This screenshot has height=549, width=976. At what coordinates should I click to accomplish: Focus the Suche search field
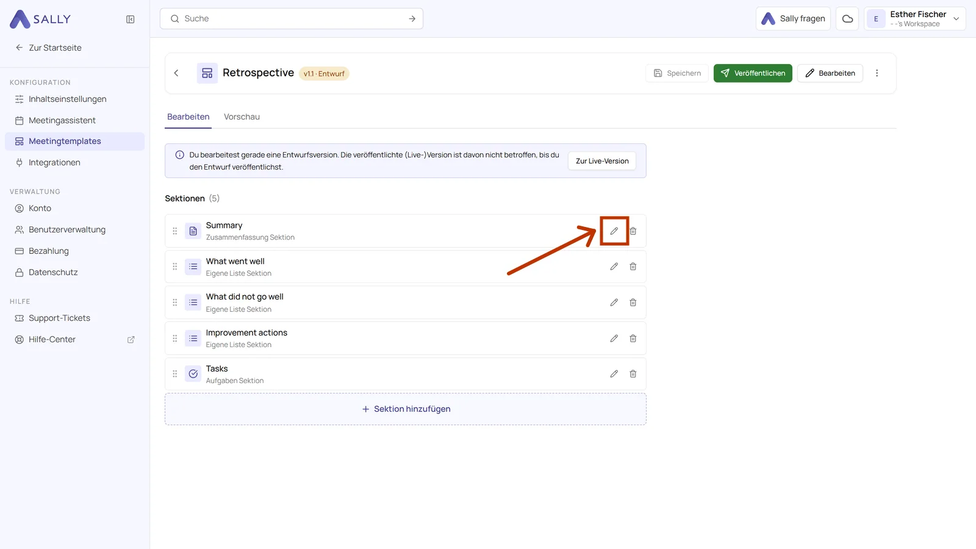[x=292, y=19]
